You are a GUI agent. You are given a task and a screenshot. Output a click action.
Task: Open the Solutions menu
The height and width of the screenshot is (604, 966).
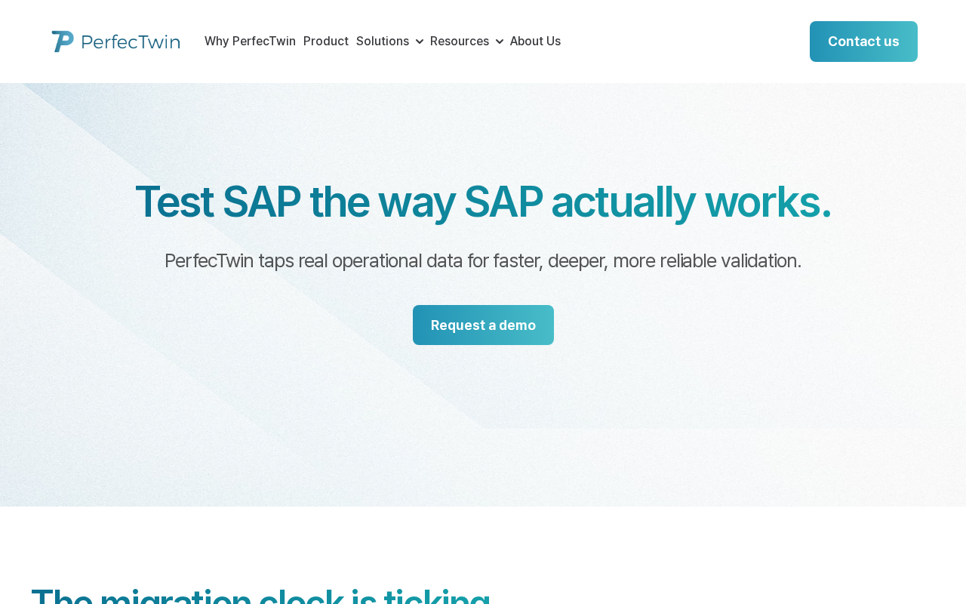pos(383,42)
